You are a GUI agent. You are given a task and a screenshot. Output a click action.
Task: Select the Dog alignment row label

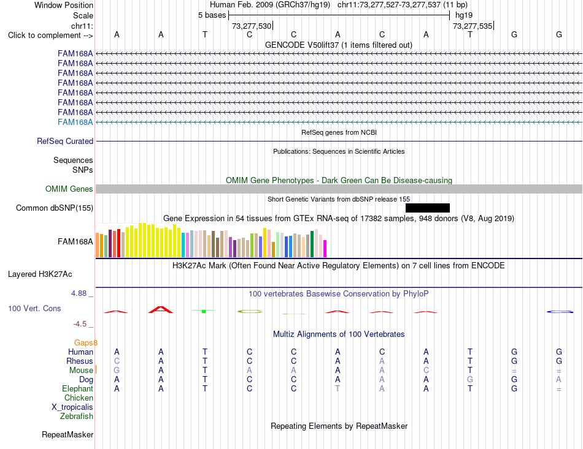pos(86,379)
